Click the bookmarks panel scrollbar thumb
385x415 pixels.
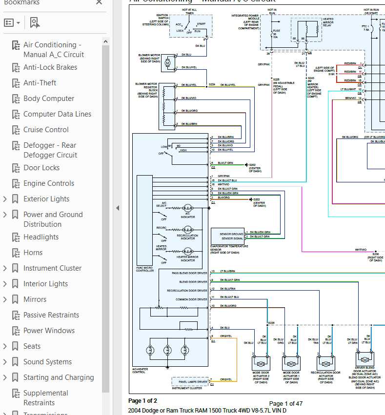point(106,218)
